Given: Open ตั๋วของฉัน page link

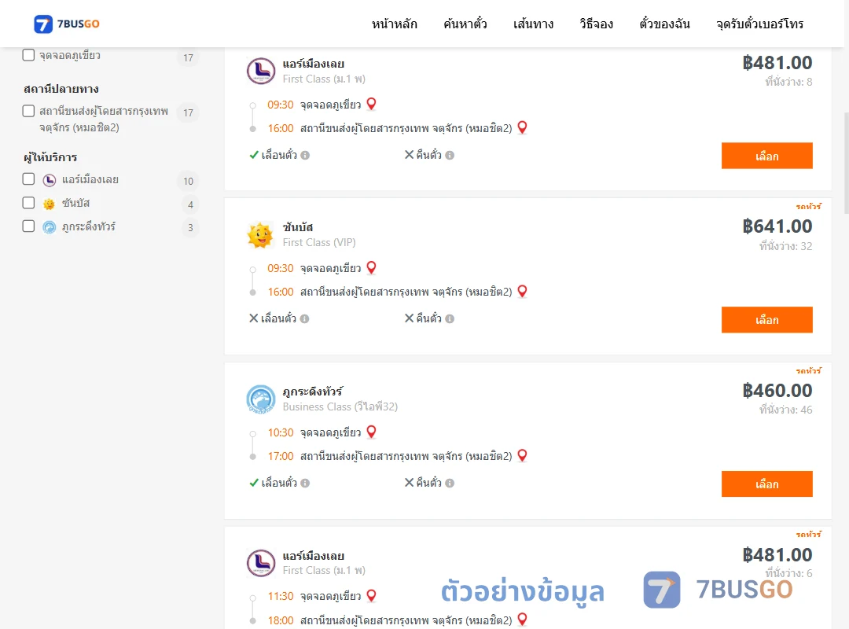Looking at the screenshot, I should (x=664, y=24).
